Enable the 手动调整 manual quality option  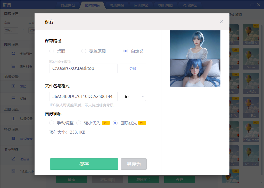(x=52, y=123)
